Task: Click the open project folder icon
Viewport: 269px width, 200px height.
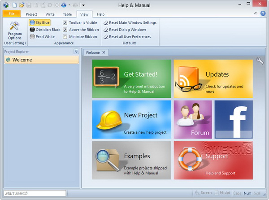Action: [22, 5]
